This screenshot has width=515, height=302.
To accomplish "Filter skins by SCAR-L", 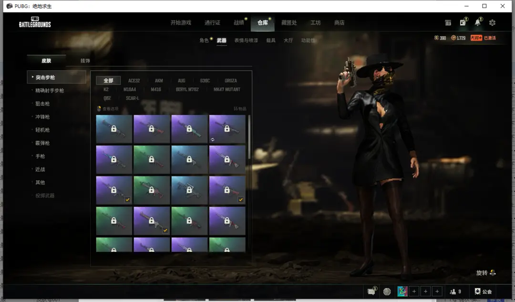I will (x=133, y=98).
